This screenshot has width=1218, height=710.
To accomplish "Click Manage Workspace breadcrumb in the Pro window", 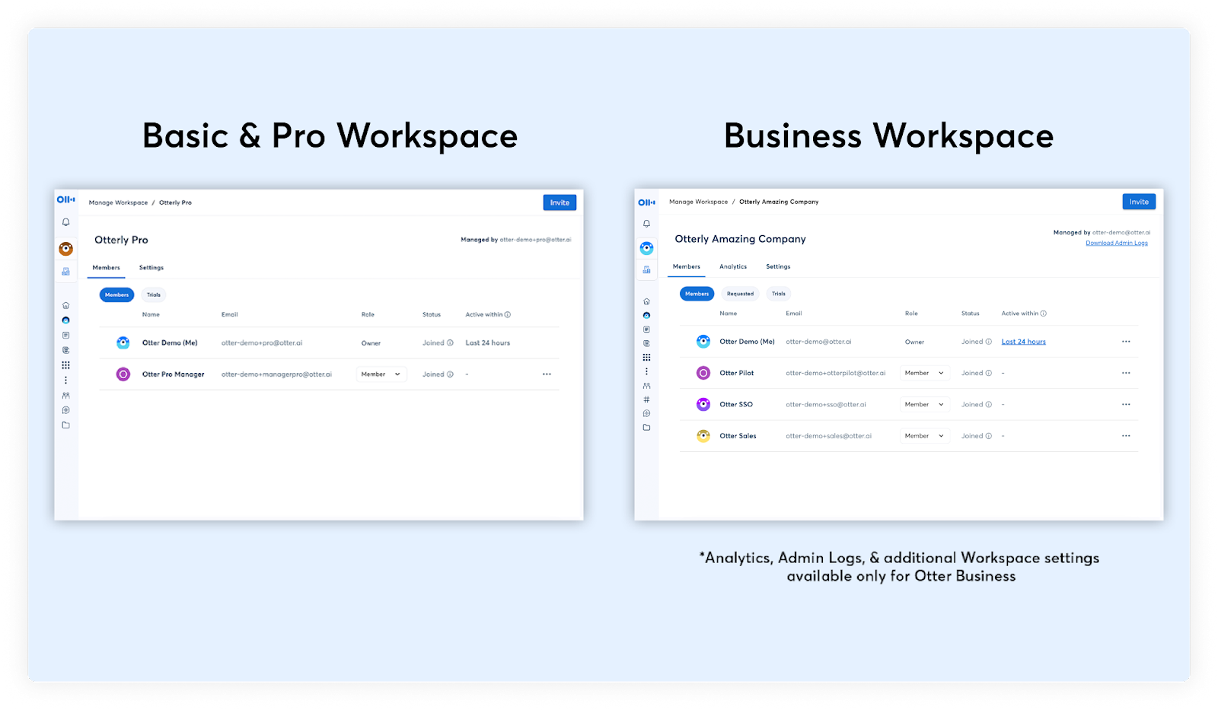I will pyautogui.click(x=118, y=202).
